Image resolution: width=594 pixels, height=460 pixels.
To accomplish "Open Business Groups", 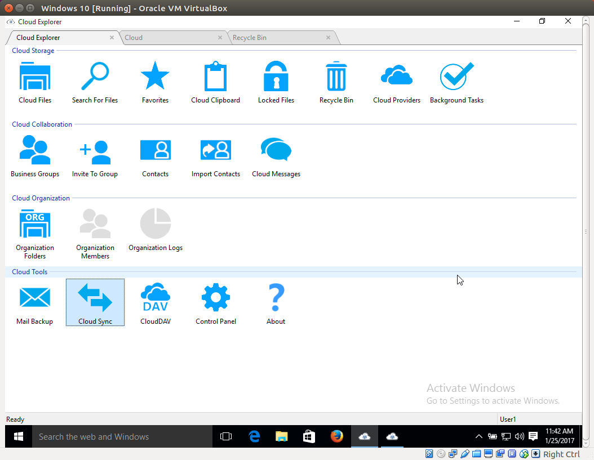I will click(x=35, y=156).
